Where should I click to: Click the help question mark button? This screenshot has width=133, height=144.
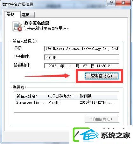111,3
